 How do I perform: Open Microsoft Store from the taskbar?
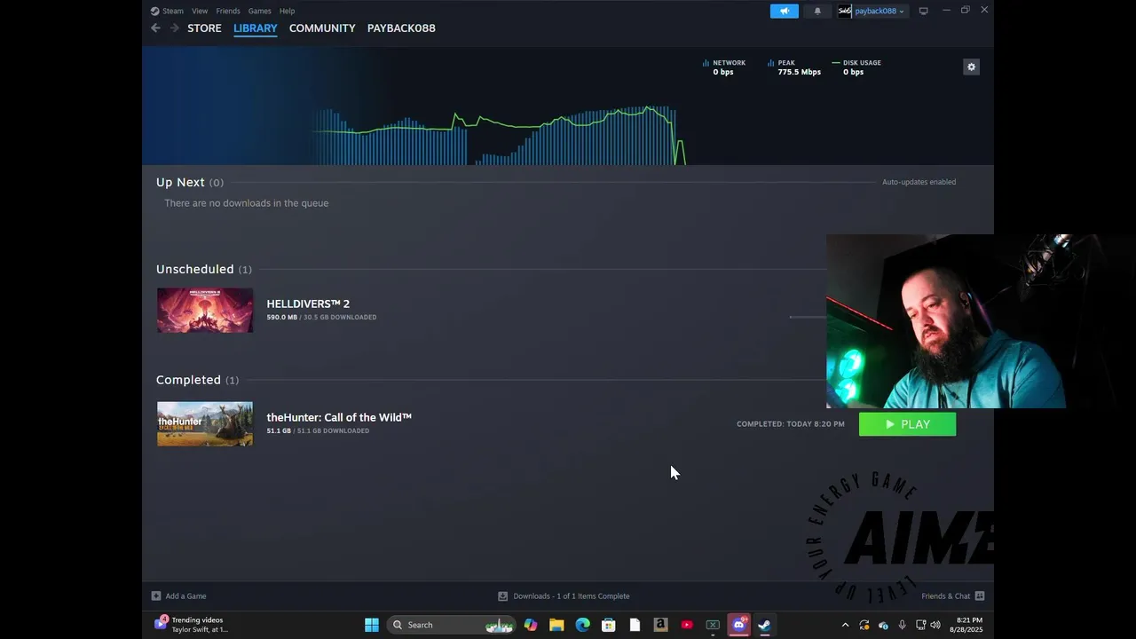[608, 625]
